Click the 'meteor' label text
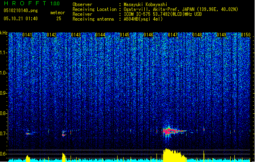The width and height of the screenshot is (255, 162). (x=58, y=13)
